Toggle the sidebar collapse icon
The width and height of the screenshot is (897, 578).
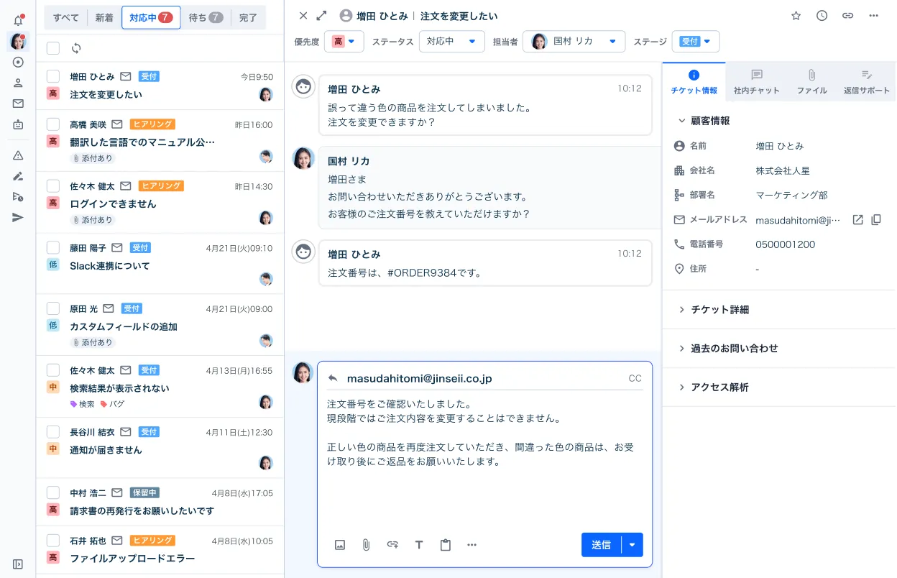18,564
